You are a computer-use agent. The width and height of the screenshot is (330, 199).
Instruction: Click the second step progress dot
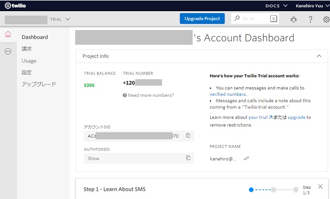point(273,189)
